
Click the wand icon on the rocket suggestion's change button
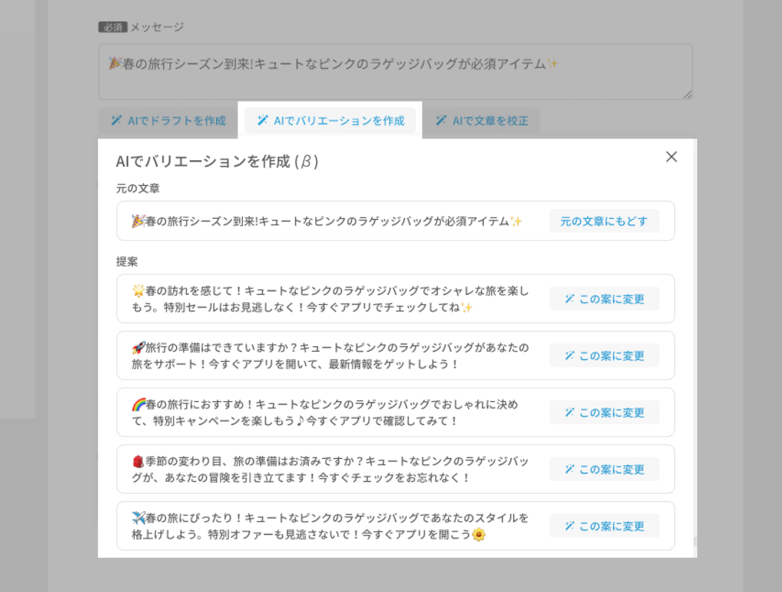[569, 356]
